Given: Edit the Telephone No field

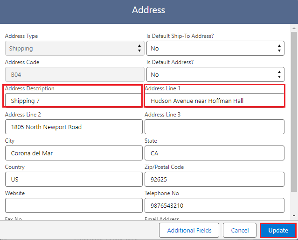Looking at the screenshot, I should tap(215, 205).
